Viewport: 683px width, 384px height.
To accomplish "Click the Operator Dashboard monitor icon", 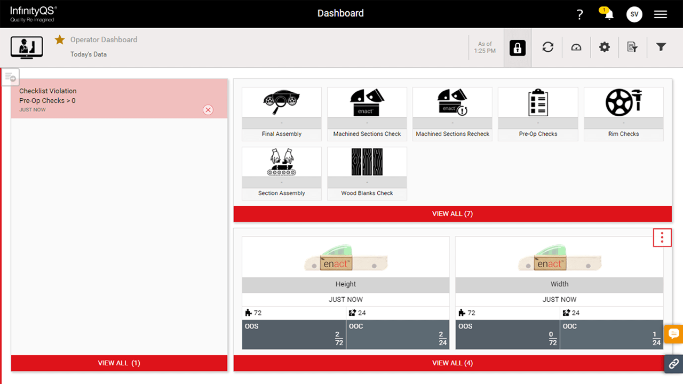I will click(26, 47).
